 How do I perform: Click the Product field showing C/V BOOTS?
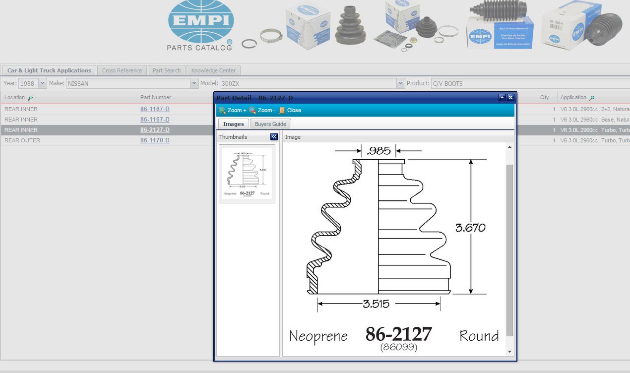(530, 83)
